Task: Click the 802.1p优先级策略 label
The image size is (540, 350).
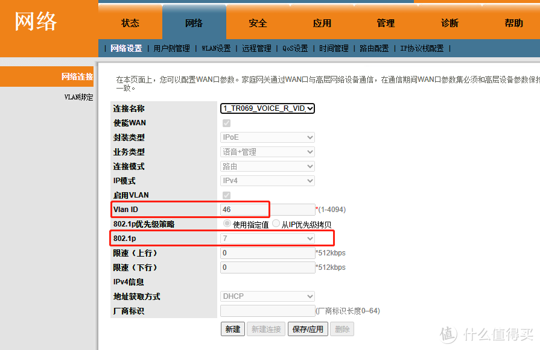Action: click(144, 224)
